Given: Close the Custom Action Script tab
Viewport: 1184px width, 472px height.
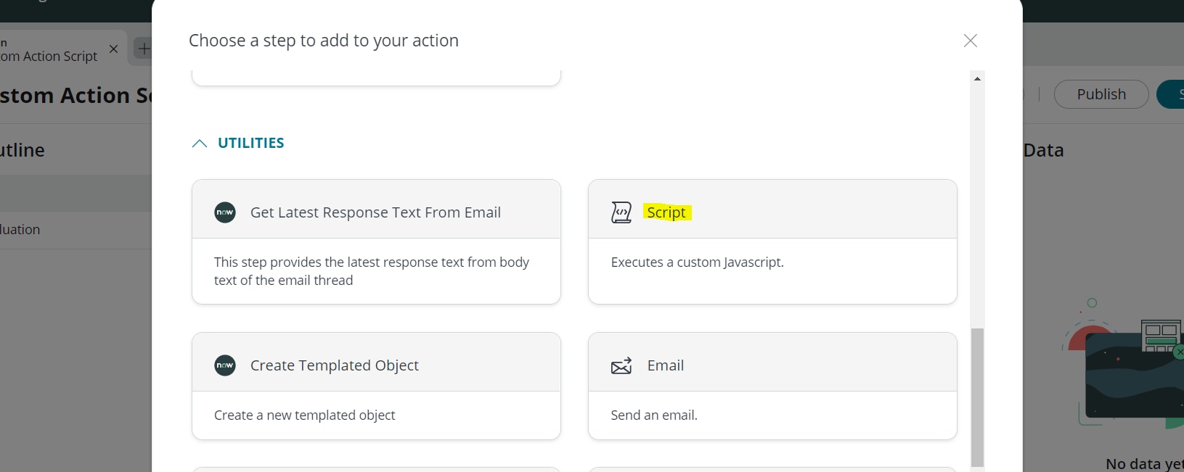Looking at the screenshot, I should click(113, 49).
